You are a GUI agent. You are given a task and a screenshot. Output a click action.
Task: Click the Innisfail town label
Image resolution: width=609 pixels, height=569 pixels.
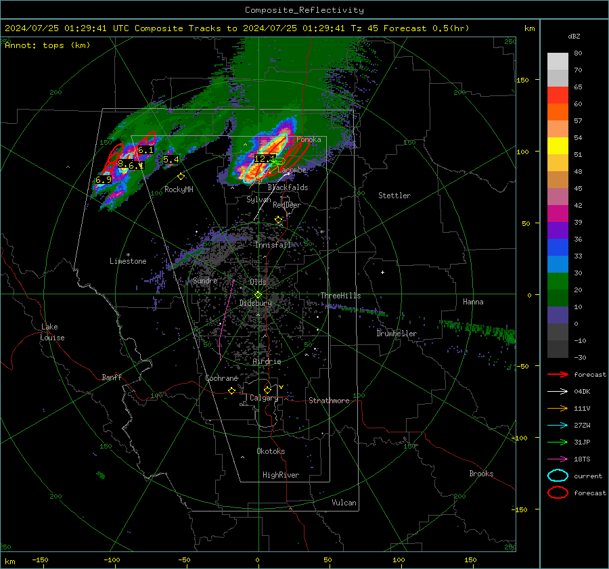pos(273,245)
